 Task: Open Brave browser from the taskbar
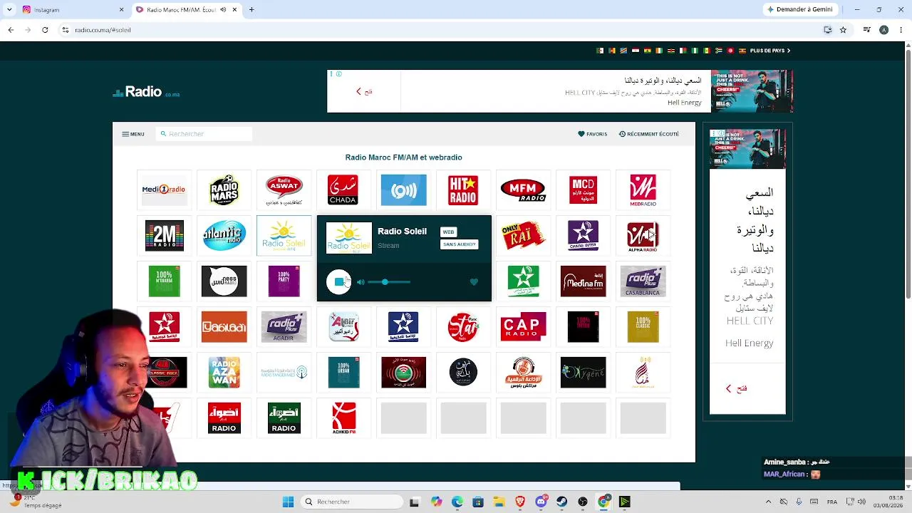(520, 502)
